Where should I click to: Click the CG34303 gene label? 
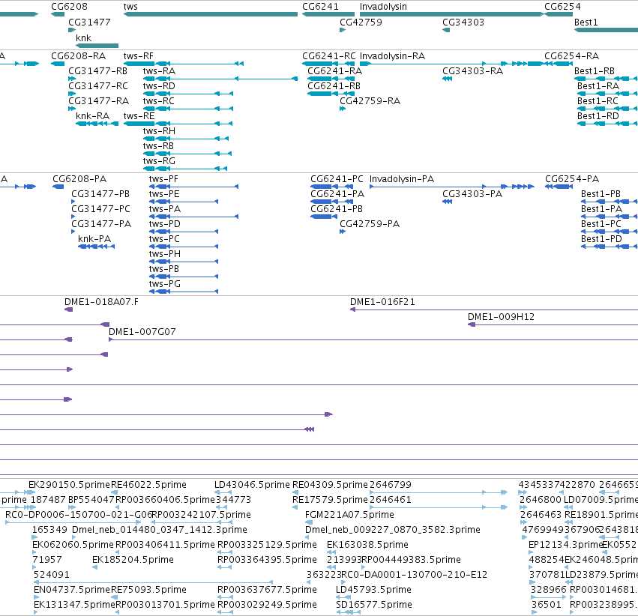click(x=463, y=22)
